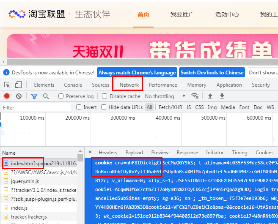The width and height of the screenshot is (278, 224).
Task: Enable Disable cache checkbox
Action: [x=105, y=96]
